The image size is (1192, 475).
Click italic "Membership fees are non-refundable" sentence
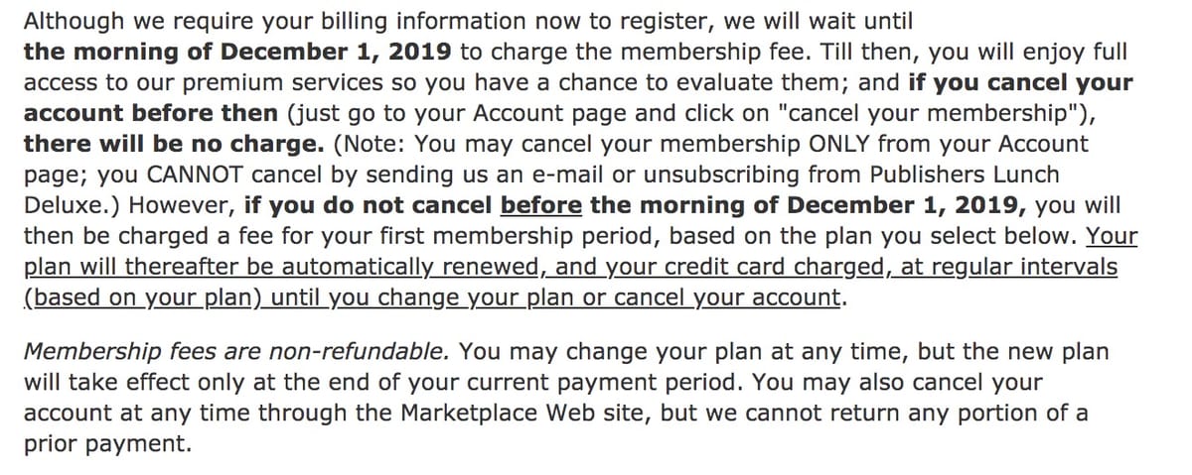236,351
